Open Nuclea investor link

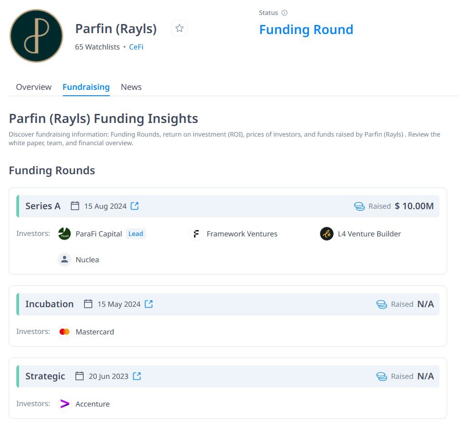click(x=87, y=260)
